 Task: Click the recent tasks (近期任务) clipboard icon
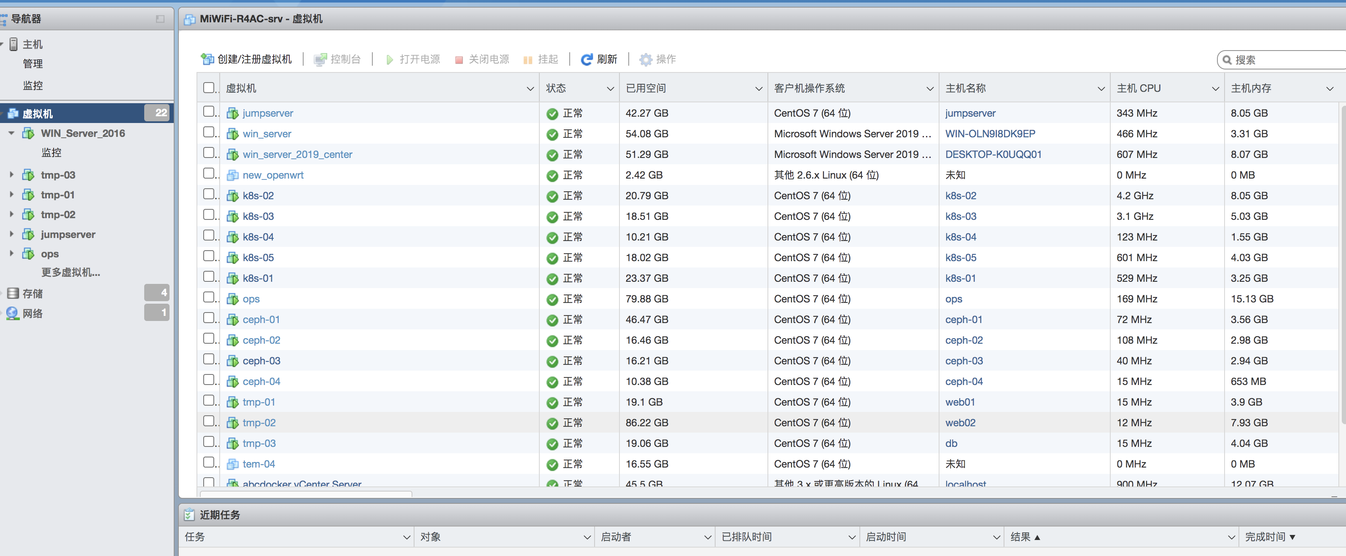[188, 515]
